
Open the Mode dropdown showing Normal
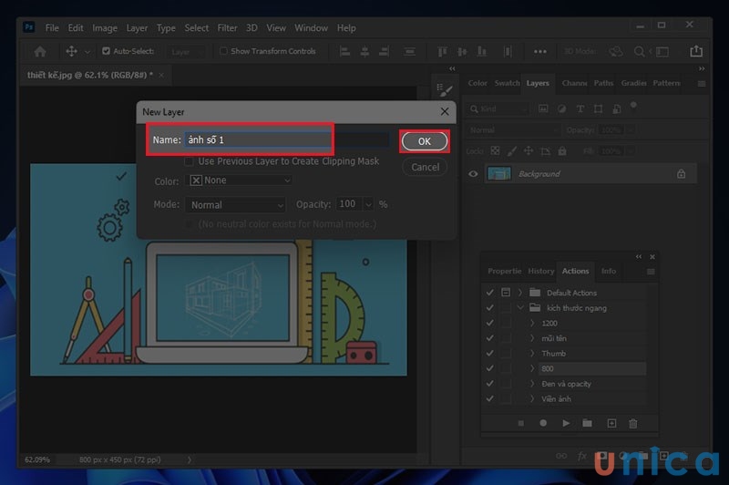pos(238,205)
